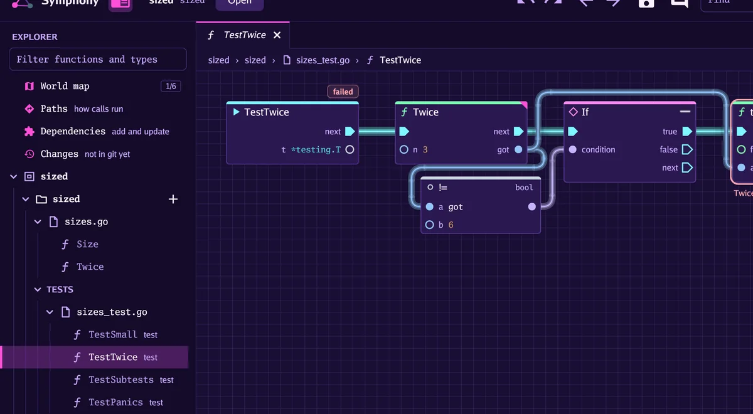753x414 pixels.
Task: Click If node next output port
Action: click(687, 167)
